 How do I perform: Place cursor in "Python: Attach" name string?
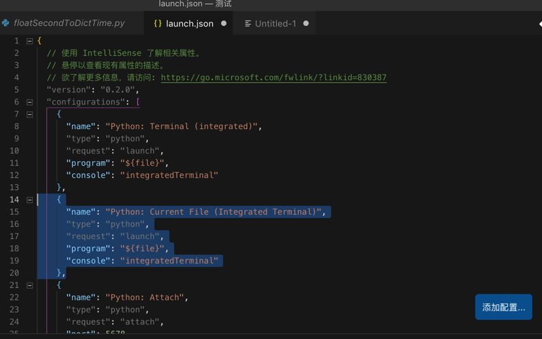click(x=146, y=298)
